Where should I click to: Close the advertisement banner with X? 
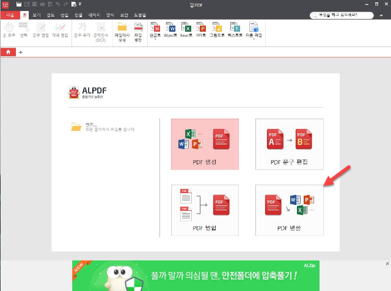(x=387, y=263)
